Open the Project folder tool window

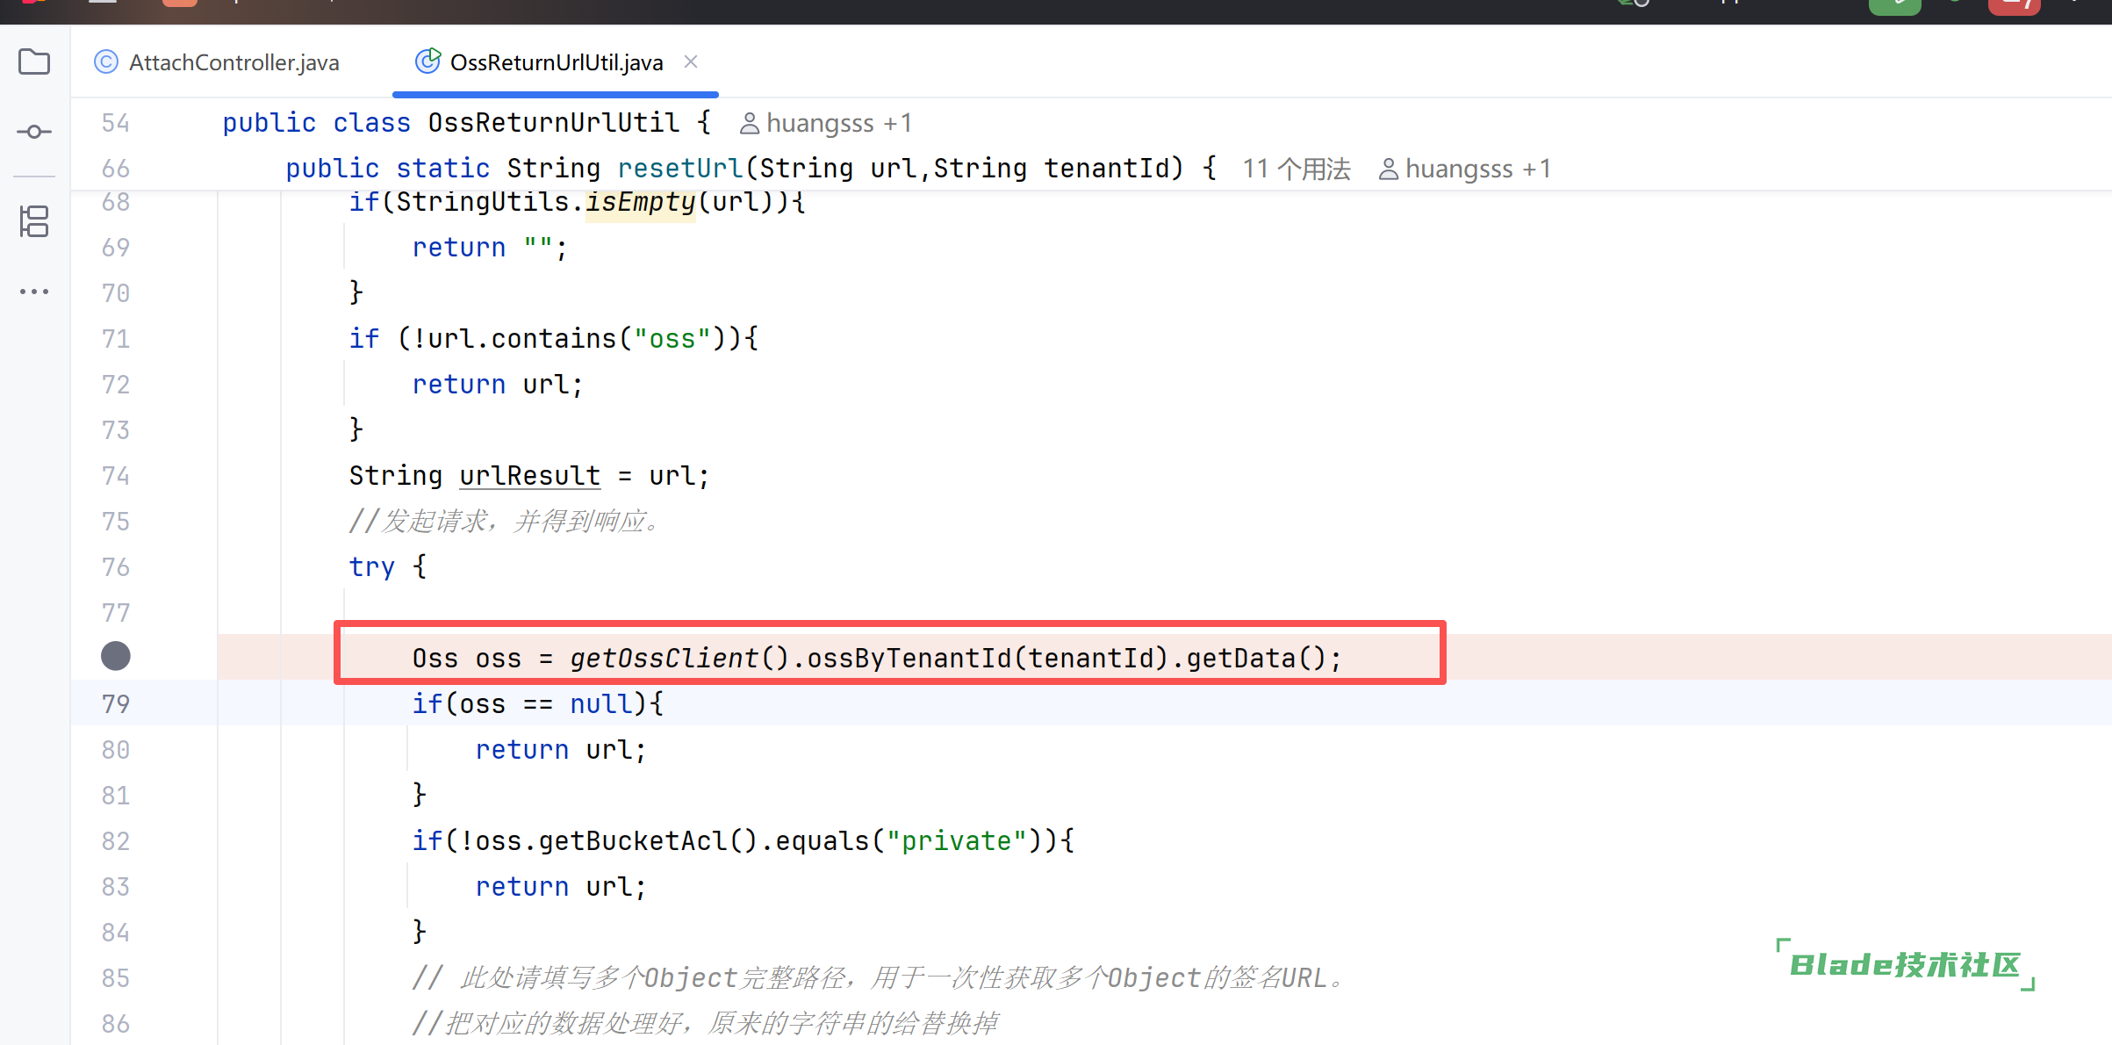pyautogui.click(x=34, y=62)
